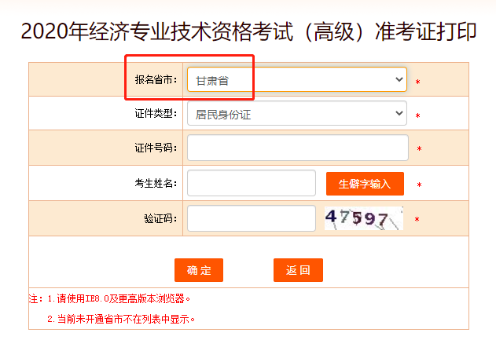Image resolution: width=496 pixels, height=351 pixels.
Task: Click the 证件类型 field label
Action: pos(156,115)
